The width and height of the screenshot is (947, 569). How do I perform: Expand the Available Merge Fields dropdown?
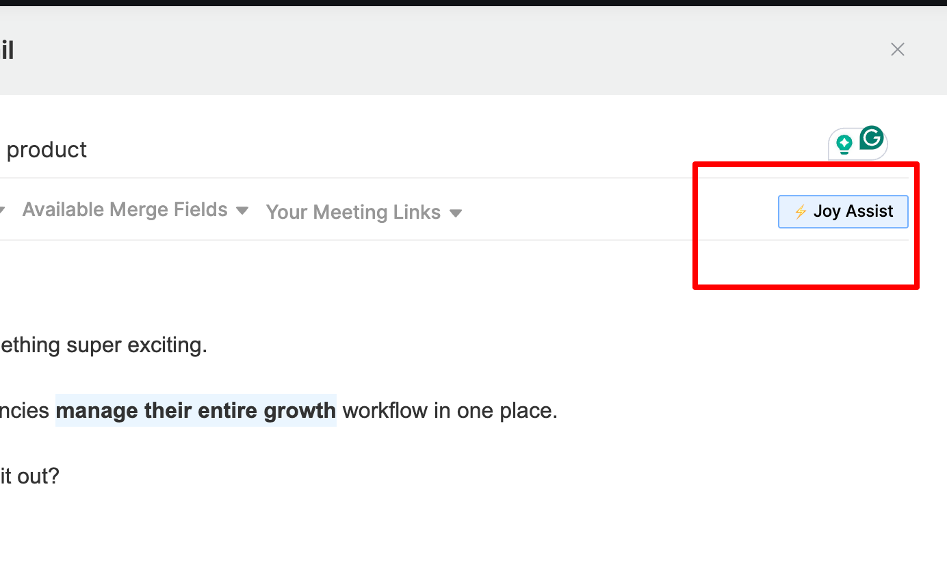[135, 210]
